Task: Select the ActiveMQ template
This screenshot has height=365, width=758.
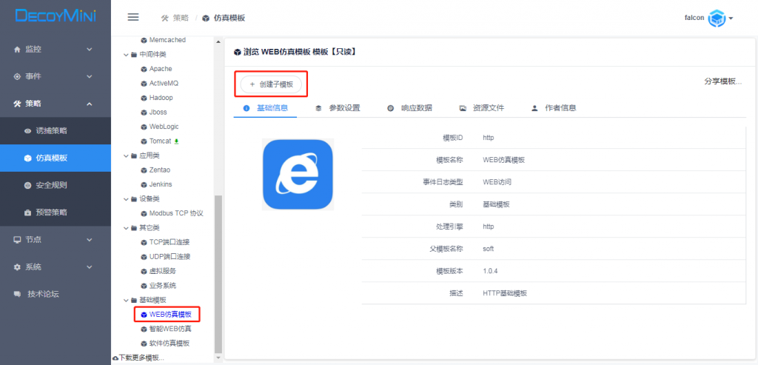Action: click(x=164, y=84)
